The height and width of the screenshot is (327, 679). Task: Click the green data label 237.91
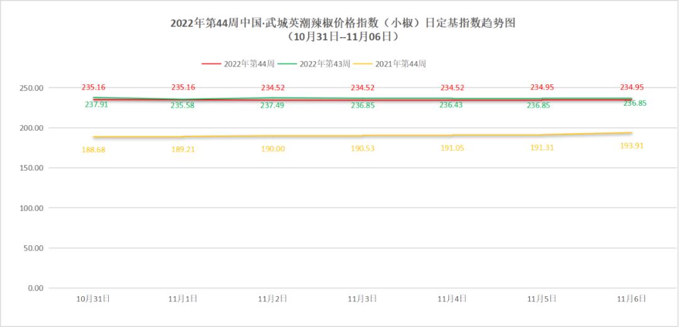point(96,104)
